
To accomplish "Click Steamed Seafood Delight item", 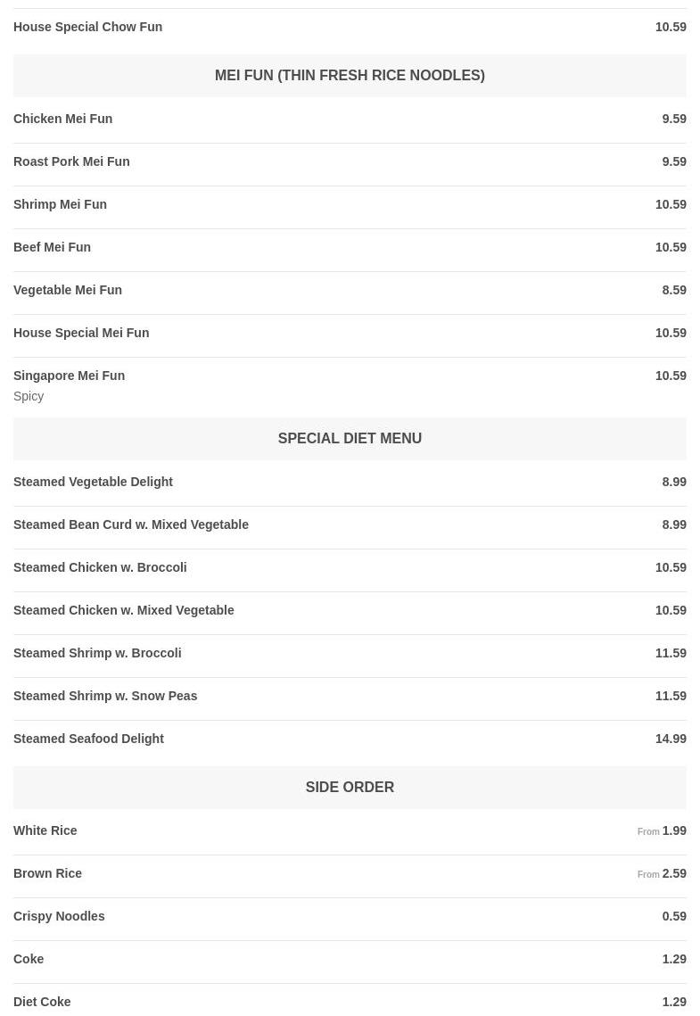I will pos(88,739).
